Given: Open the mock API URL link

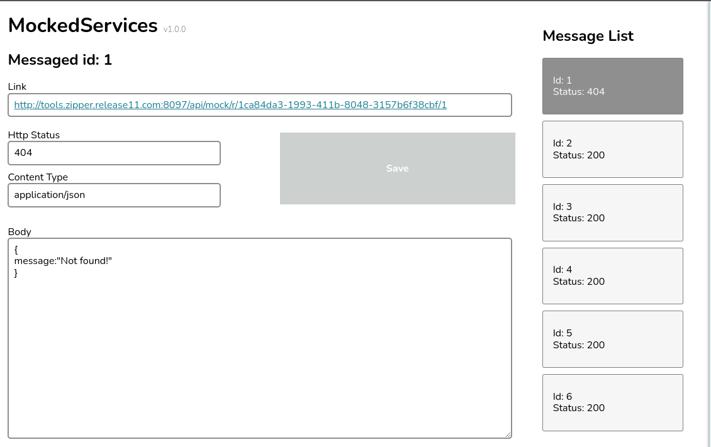Looking at the screenshot, I should point(230,105).
